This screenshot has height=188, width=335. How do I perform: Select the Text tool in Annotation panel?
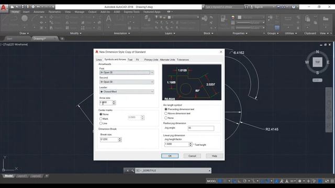[108, 19]
